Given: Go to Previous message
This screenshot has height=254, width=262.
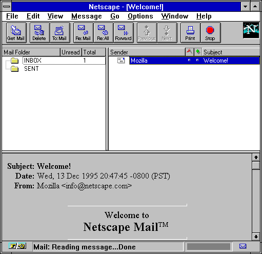Looking at the screenshot, I should [147, 33].
